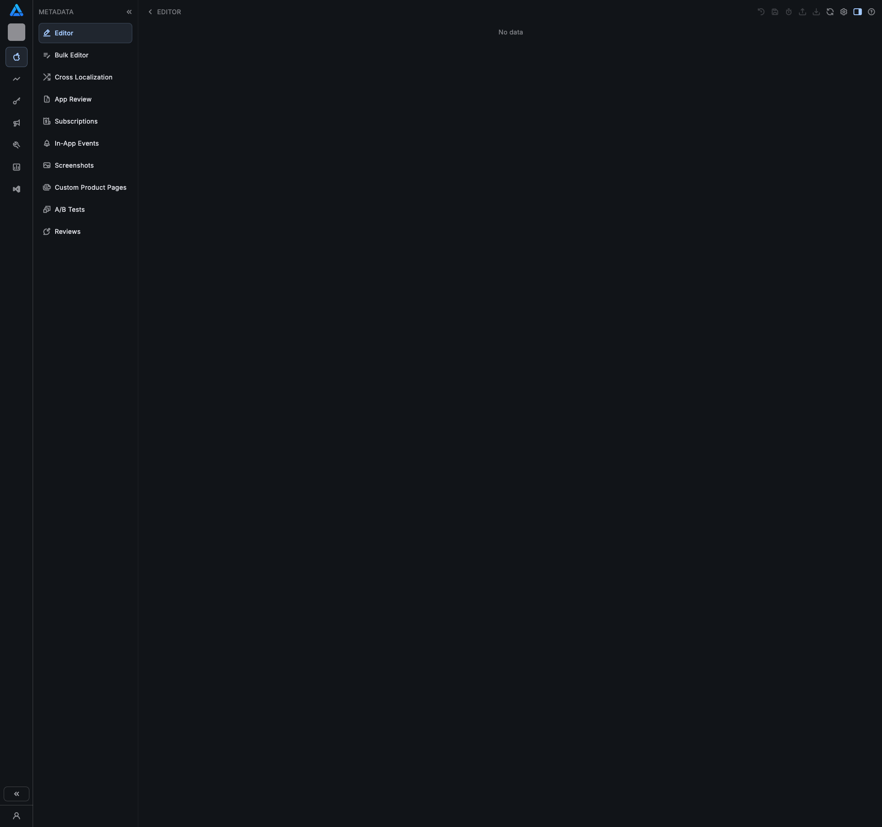
Task: Click the bar chart reports sidebar icon
Action: (17, 167)
